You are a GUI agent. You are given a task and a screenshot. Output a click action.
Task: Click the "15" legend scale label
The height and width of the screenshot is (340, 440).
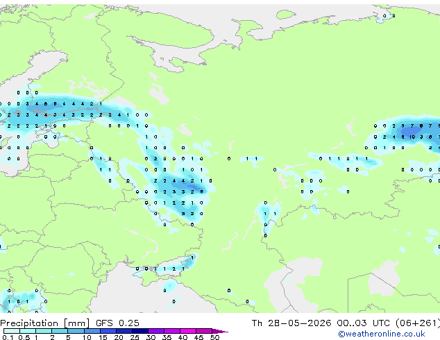click(x=103, y=337)
